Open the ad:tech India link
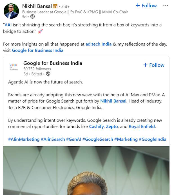The image size is (174, 195). [x=99, y=44]
